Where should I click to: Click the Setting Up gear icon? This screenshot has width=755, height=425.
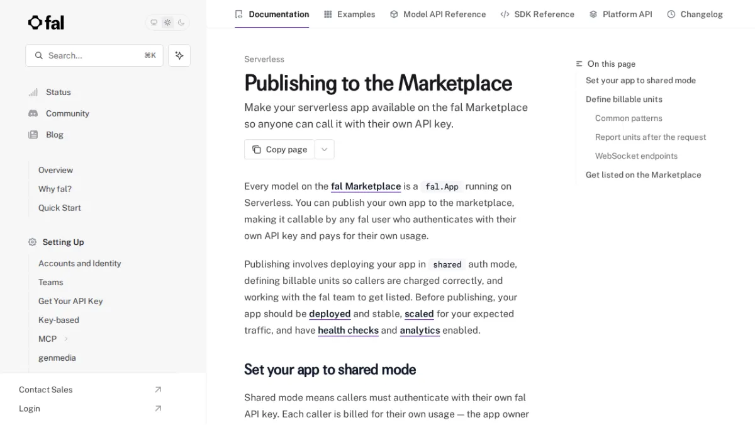(x=33, y=242)
